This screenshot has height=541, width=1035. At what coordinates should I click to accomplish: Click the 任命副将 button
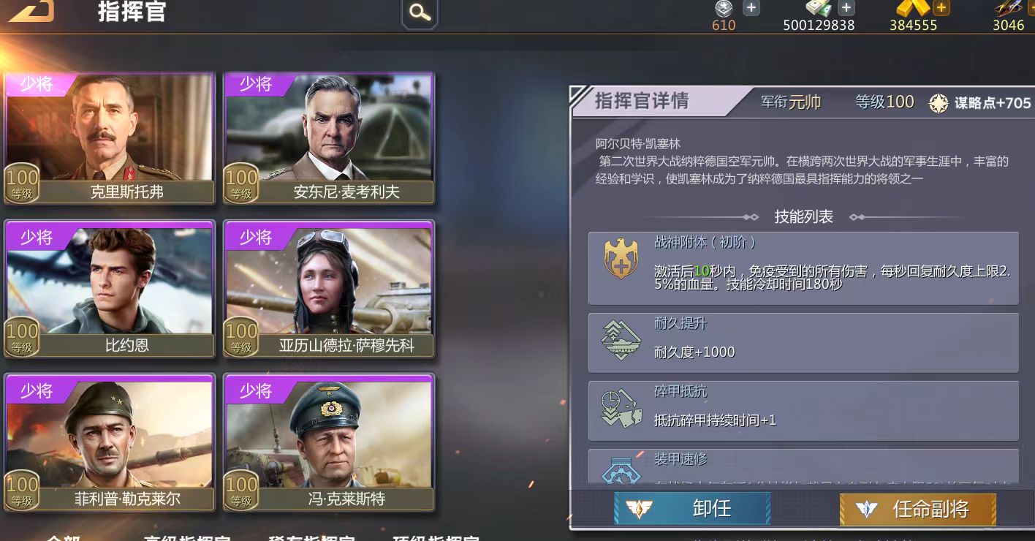click(917, 509)
